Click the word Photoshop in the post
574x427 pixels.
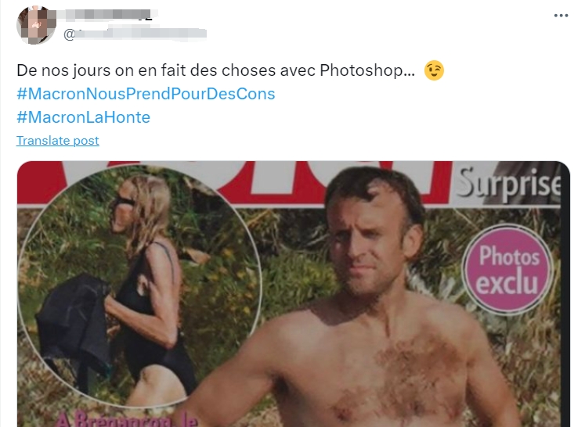(367, 70)
